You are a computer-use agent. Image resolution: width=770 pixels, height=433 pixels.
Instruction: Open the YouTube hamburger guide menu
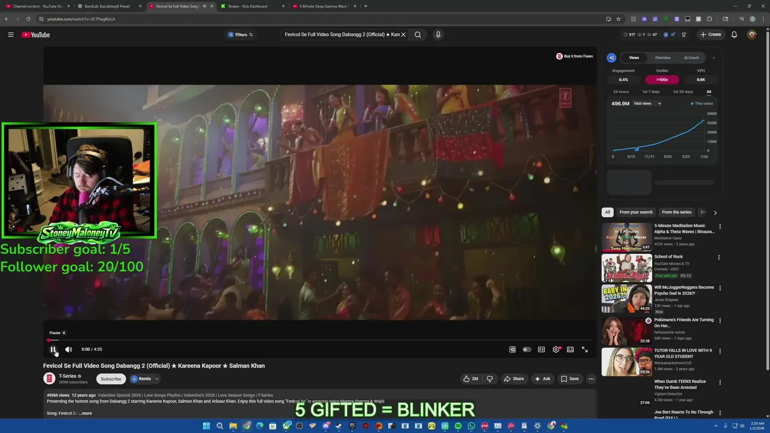tap(11, 35)
